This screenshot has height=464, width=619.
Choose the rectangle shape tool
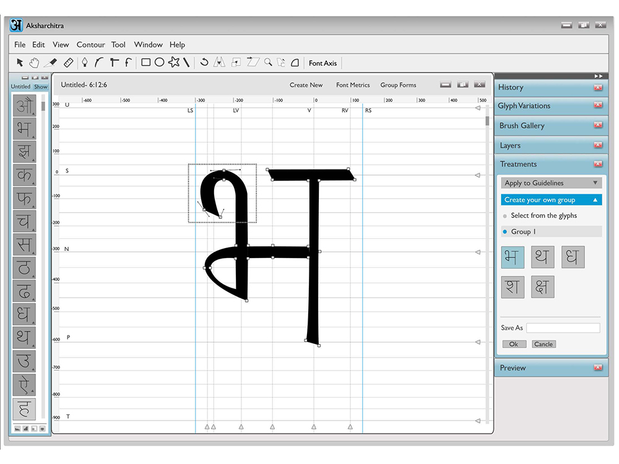click(145, 62)
